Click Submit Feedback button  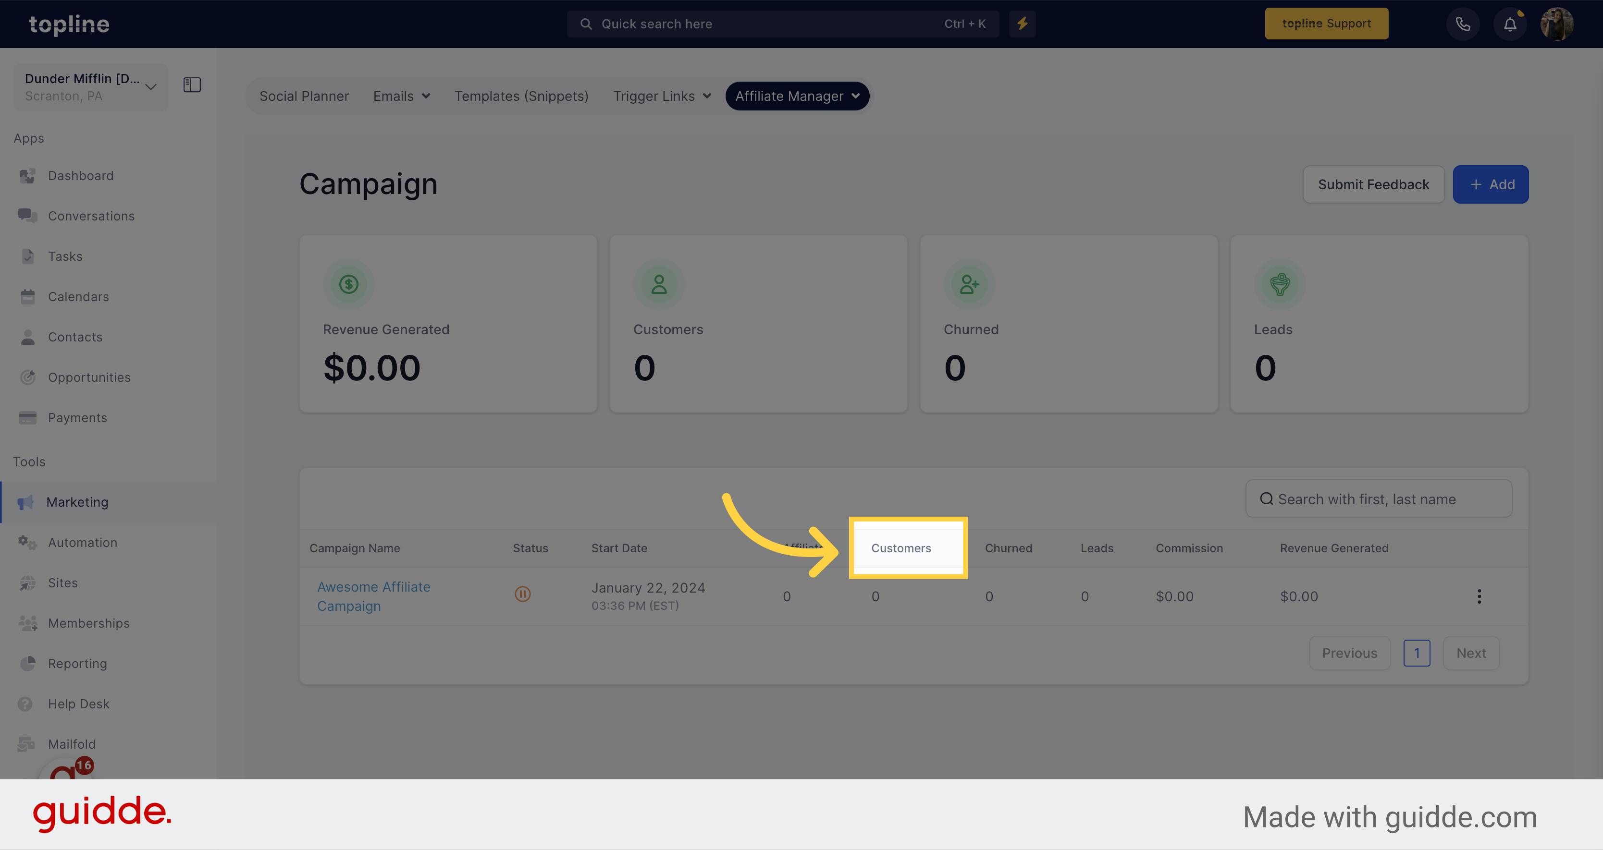[x=1373, y=185]
